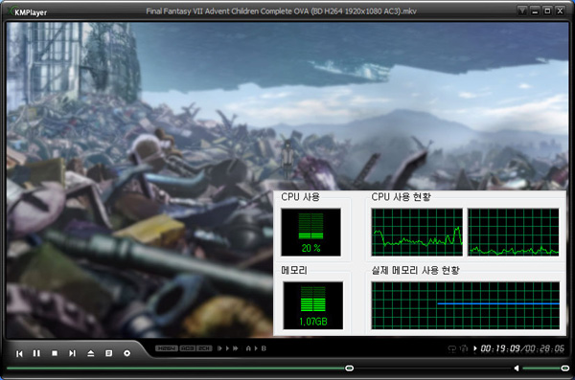Image resolution: width=575 pixels, height=380 pixels.
Task: Toggle the shuffle playback icon
Action: [x=464, y=348]
